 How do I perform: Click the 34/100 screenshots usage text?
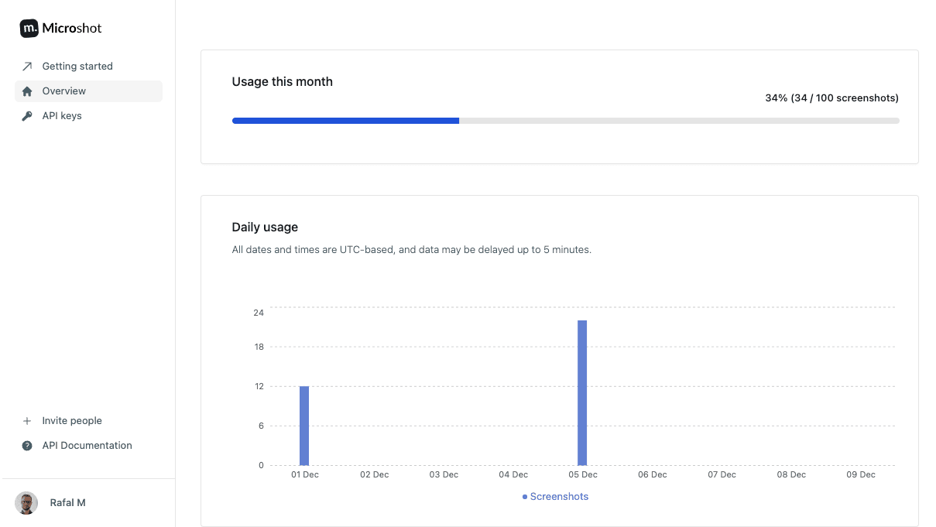point(831,98)
